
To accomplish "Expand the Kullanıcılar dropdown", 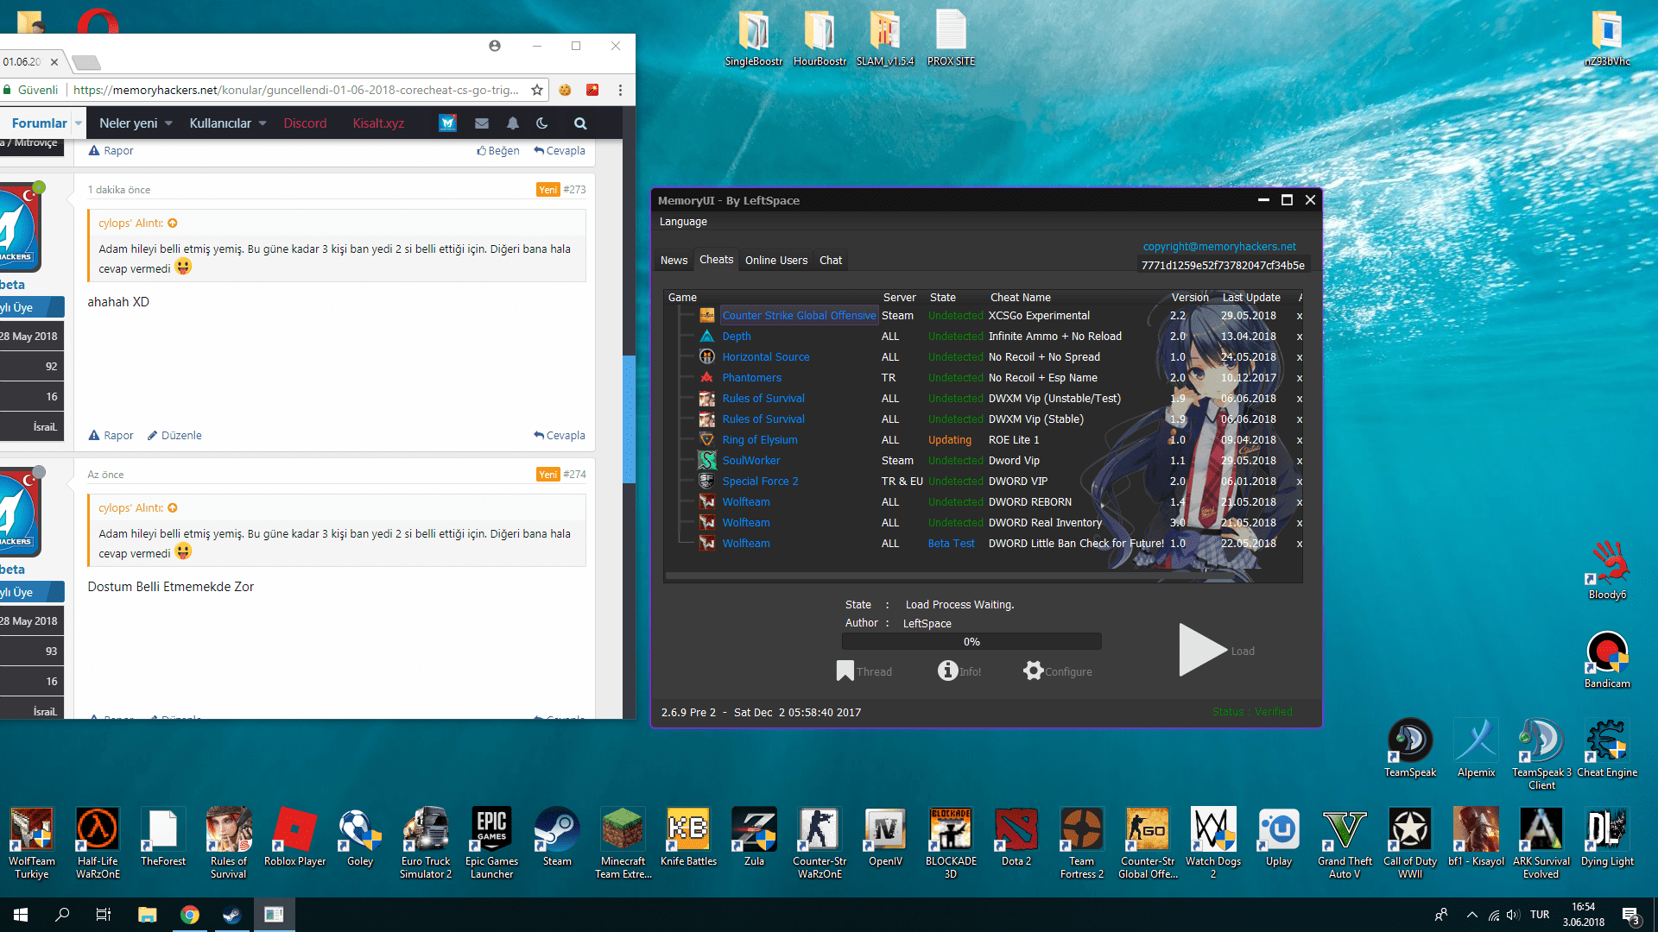I will (x=263, y=123).
